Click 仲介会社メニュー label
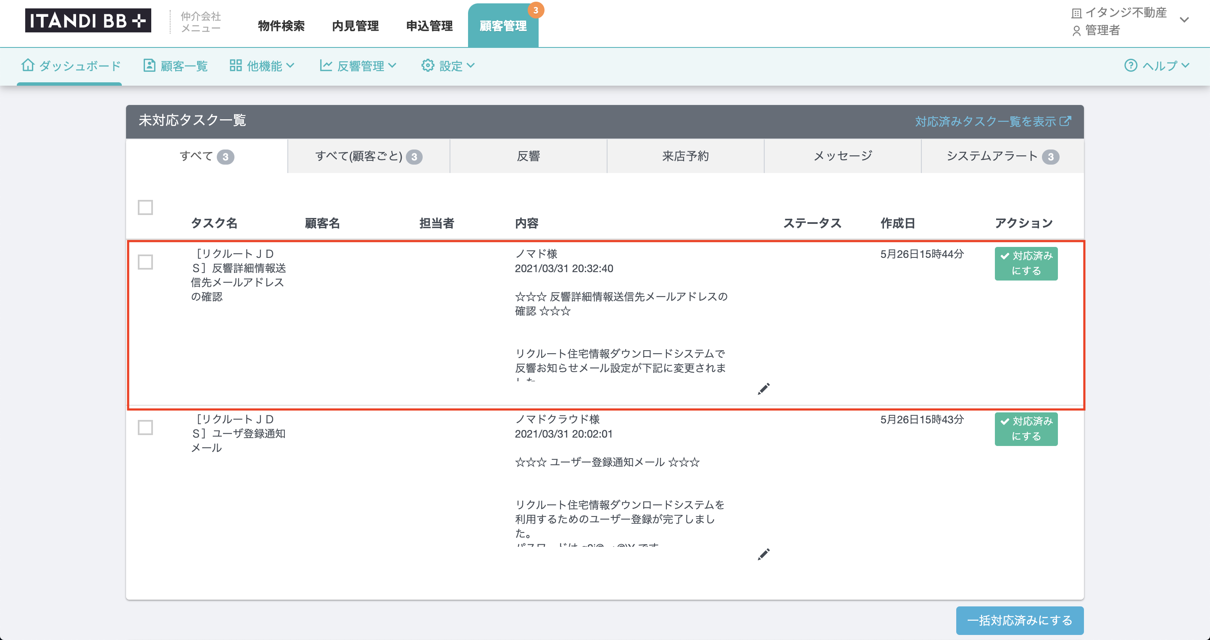 200,22
